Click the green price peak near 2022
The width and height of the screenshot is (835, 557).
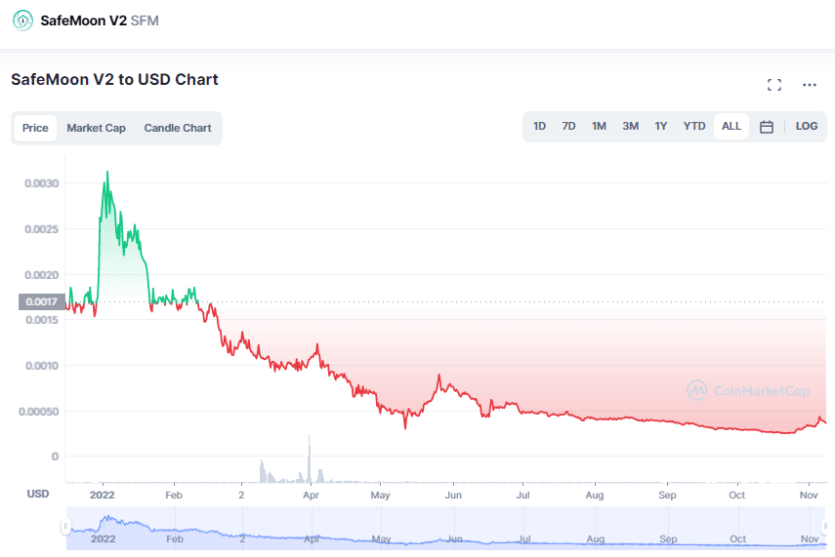(107, 174)
